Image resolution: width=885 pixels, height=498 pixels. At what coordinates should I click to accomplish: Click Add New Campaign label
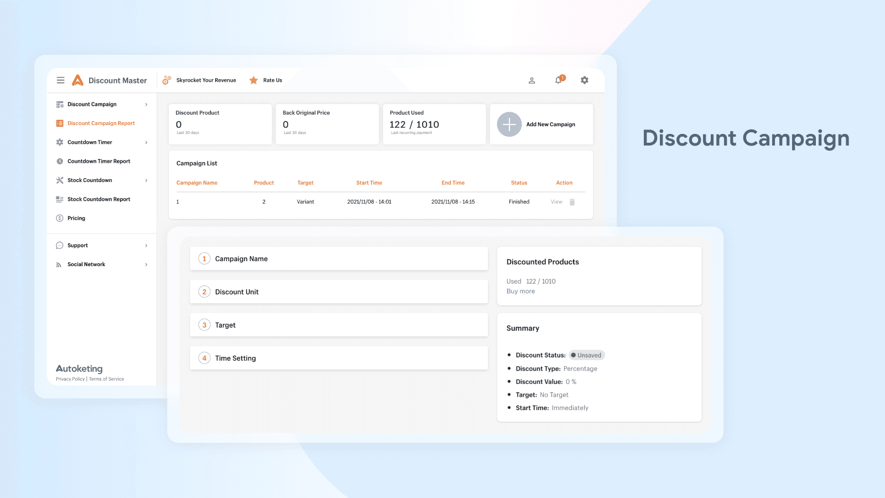pyautogui.click(x=551, y=124)
